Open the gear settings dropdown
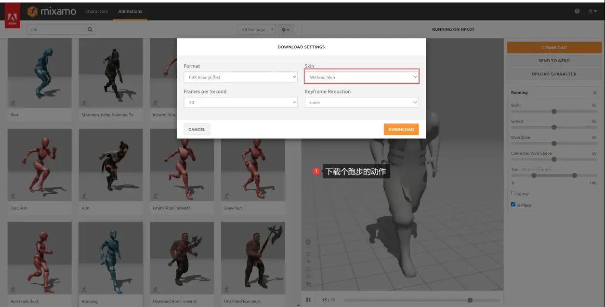 click(x=286, y=30)
